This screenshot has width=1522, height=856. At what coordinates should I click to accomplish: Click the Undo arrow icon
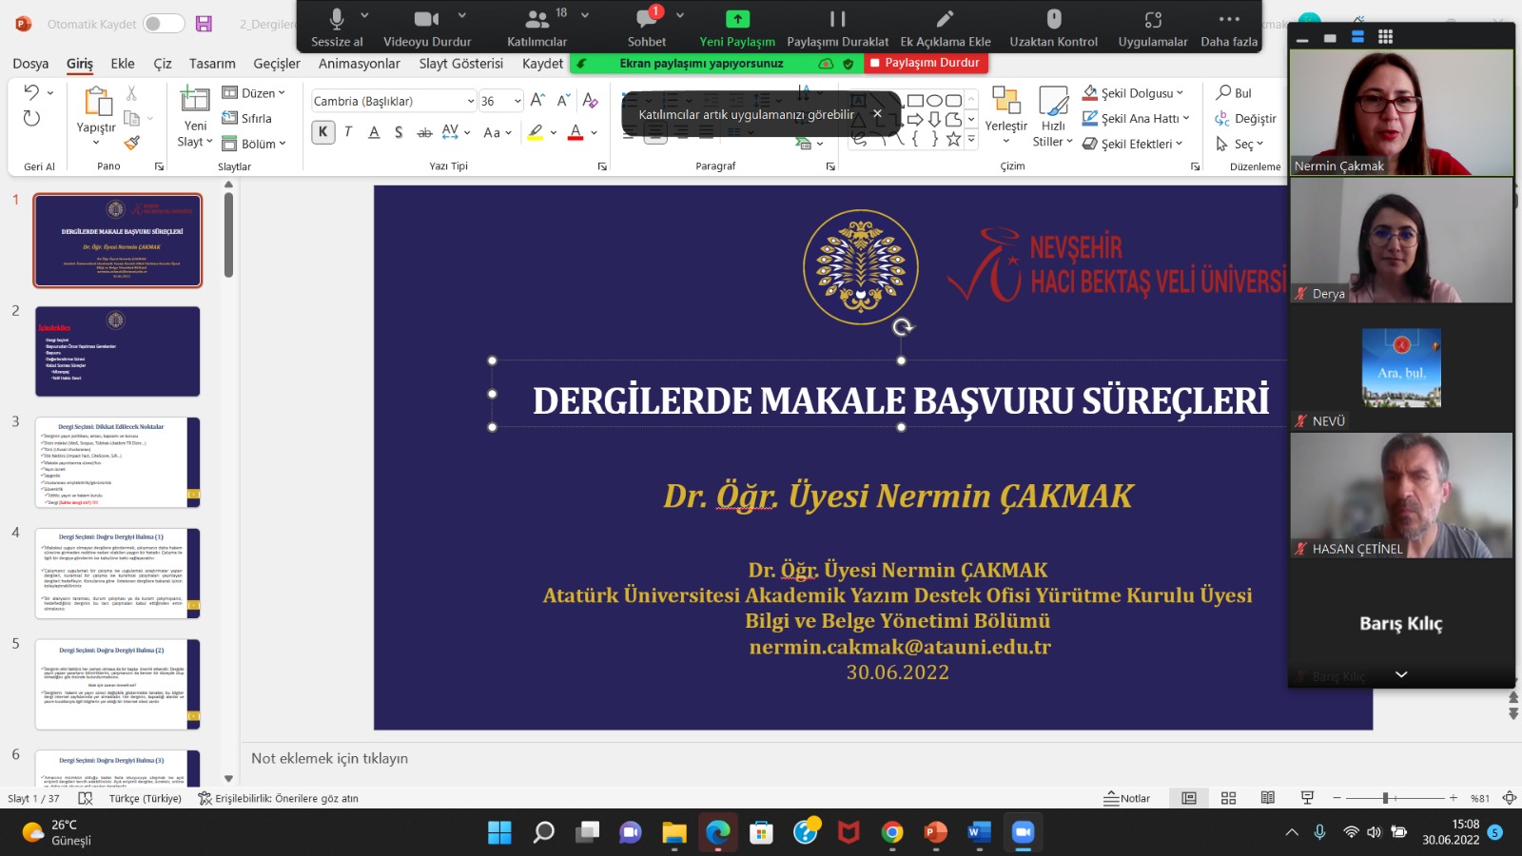point(31,92)
